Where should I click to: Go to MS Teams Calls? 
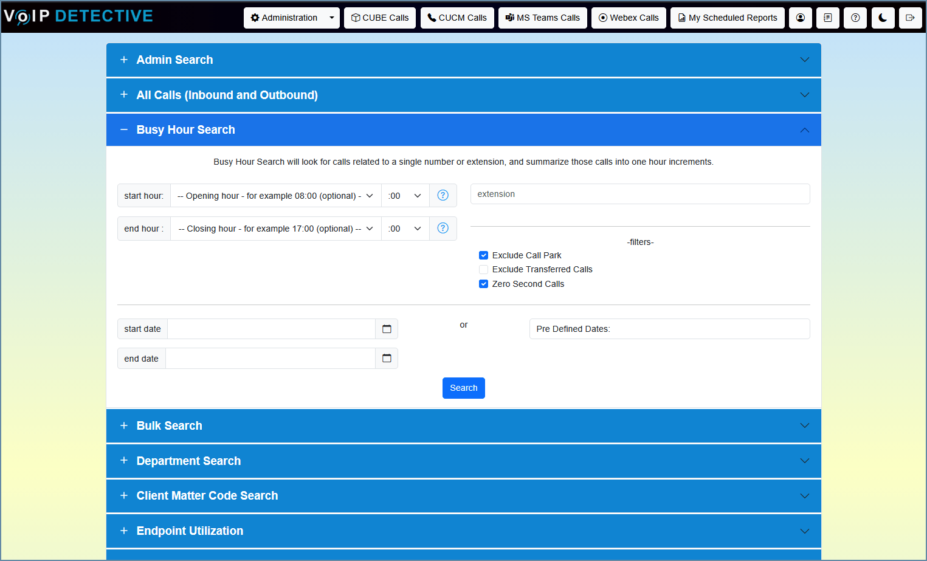pyautogui.click(x=543, y=18)
